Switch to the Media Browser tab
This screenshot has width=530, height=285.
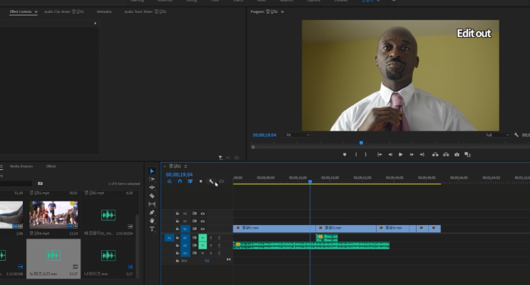[21, 166]
